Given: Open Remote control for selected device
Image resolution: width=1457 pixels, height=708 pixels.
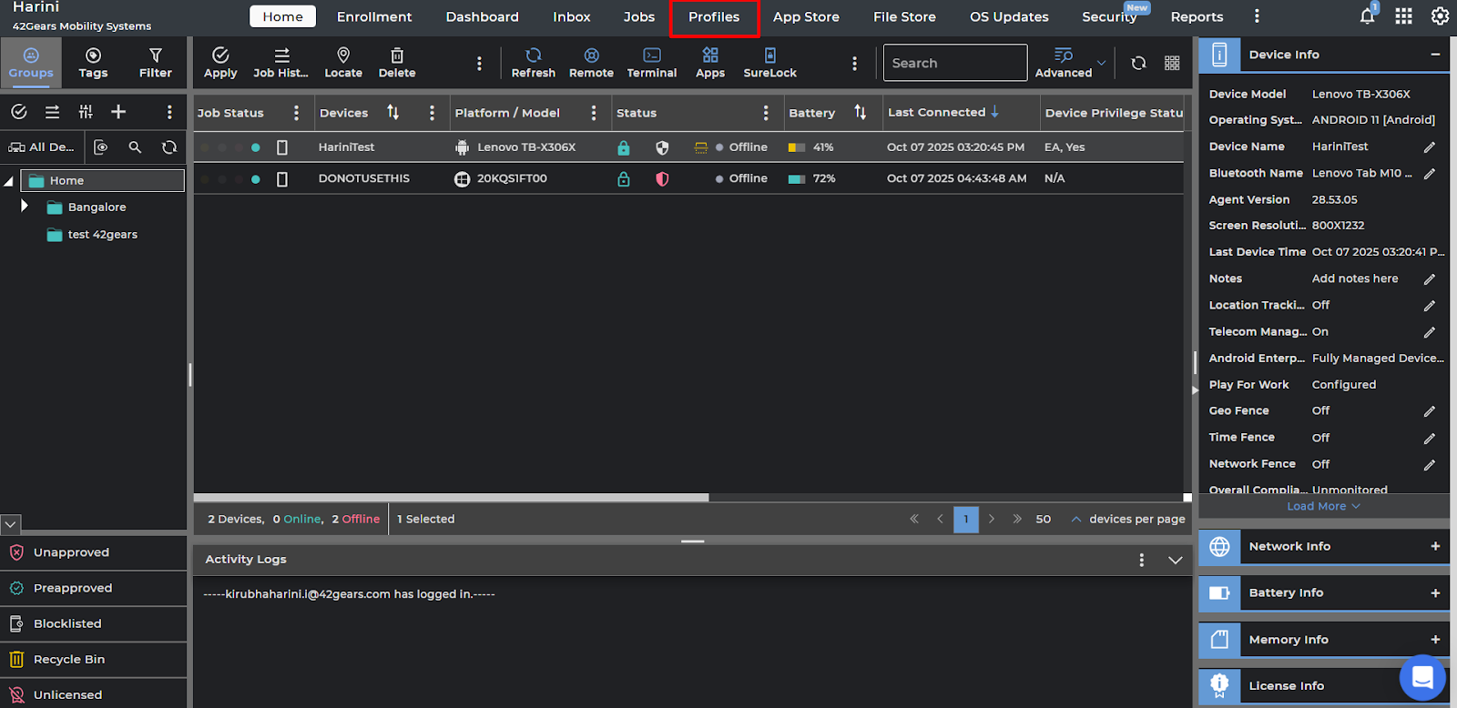Looking at the screenshot, I should point(591,62).
